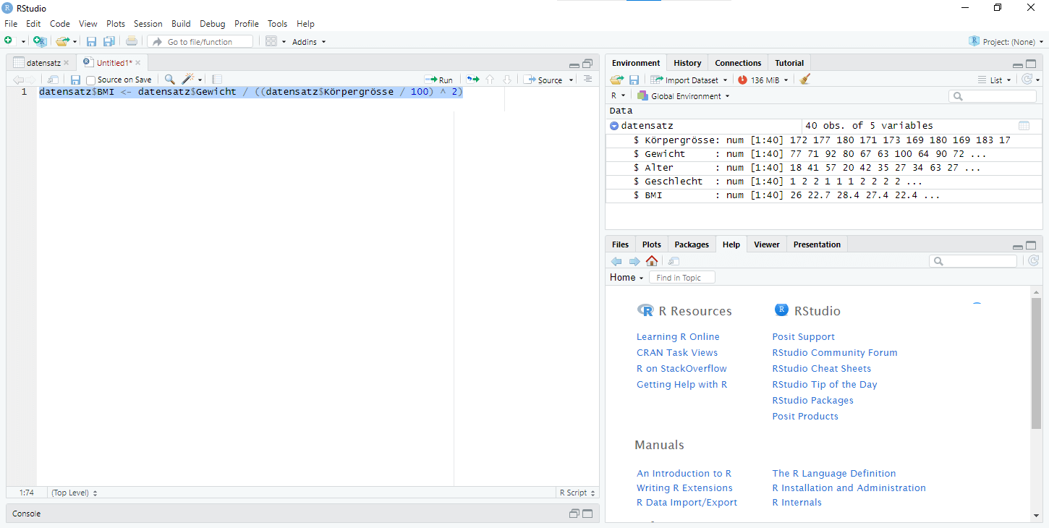Click the Source button in editor
Image resolution: width=1049 pixels, height=528 pixels.
(544, 80)
